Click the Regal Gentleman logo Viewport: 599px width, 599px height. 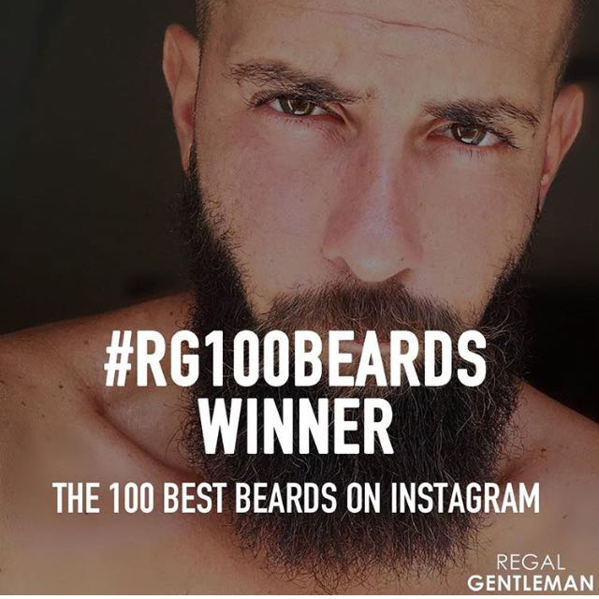531,576
